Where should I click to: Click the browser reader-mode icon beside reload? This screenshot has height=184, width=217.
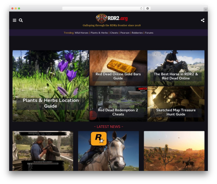[148, 8]
